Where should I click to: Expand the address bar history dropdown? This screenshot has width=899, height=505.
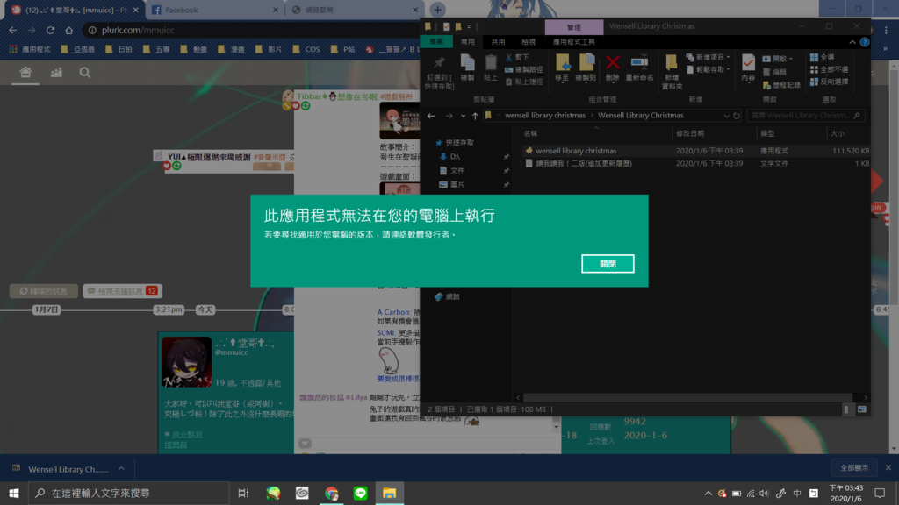[x=726, y=116]
